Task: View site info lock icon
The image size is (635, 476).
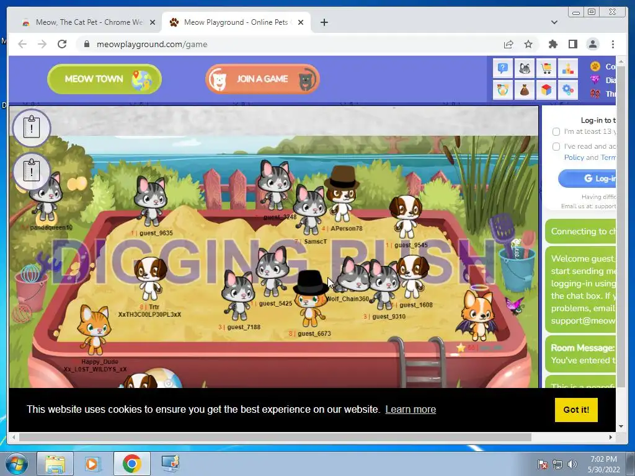Action: tap(86, 44)
